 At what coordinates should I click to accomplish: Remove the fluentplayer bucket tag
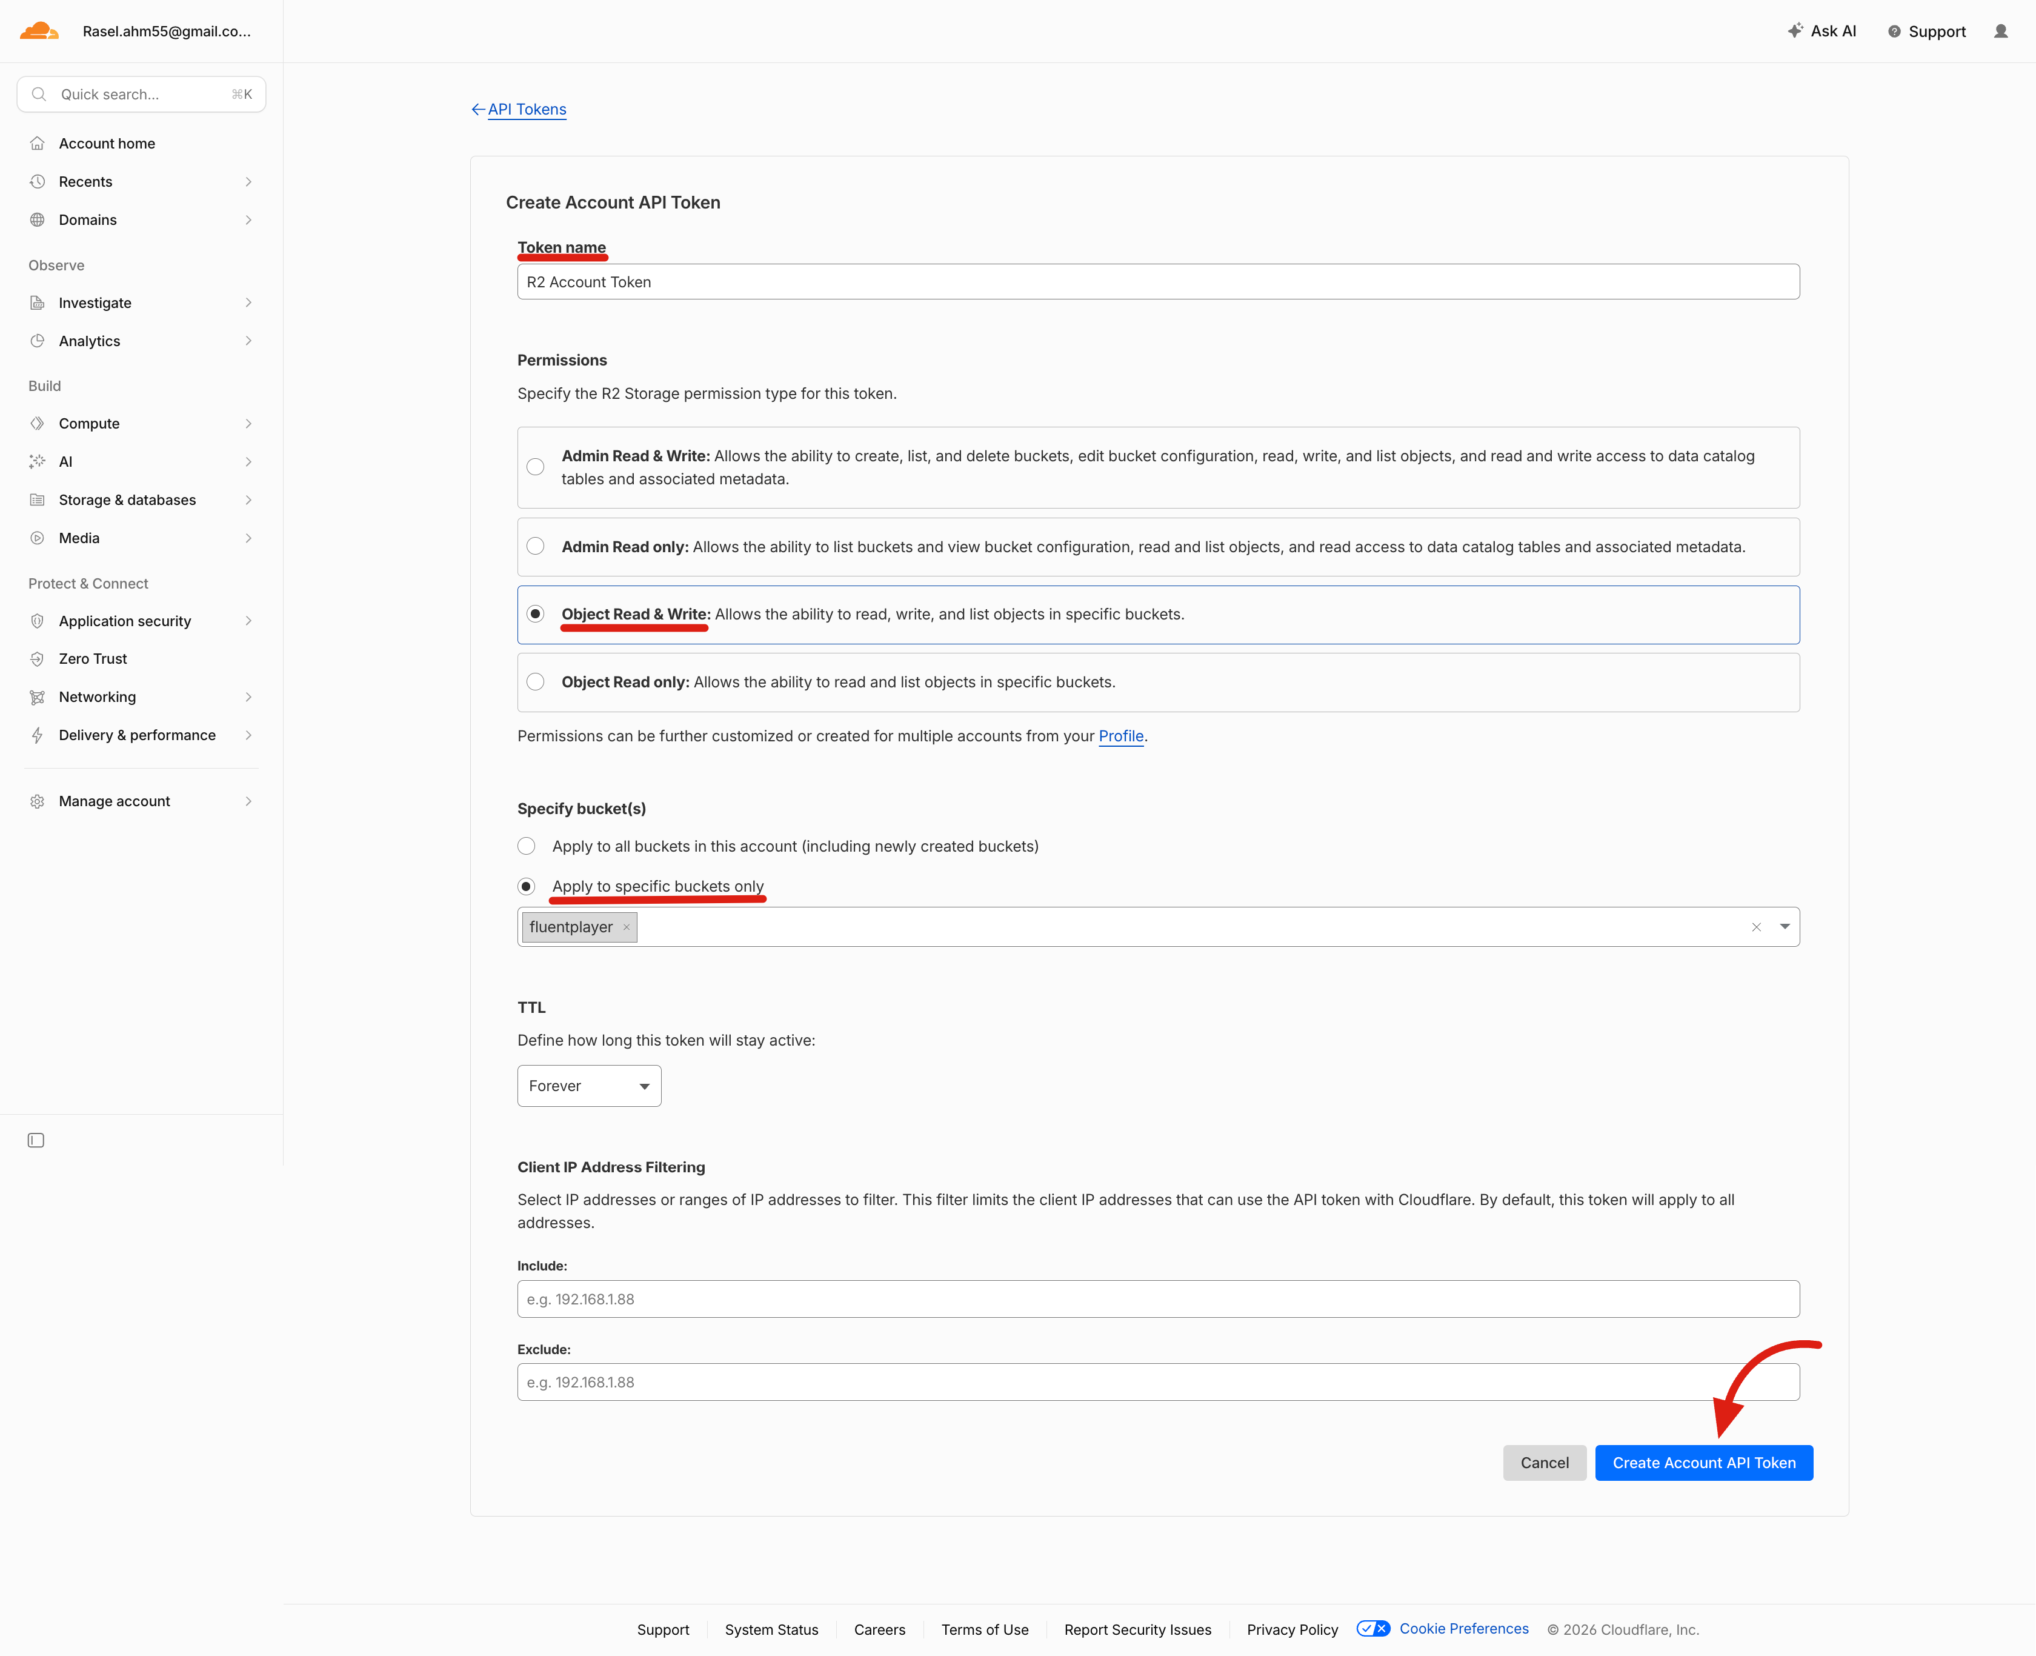pyautogui.click(x=627, y=927)
